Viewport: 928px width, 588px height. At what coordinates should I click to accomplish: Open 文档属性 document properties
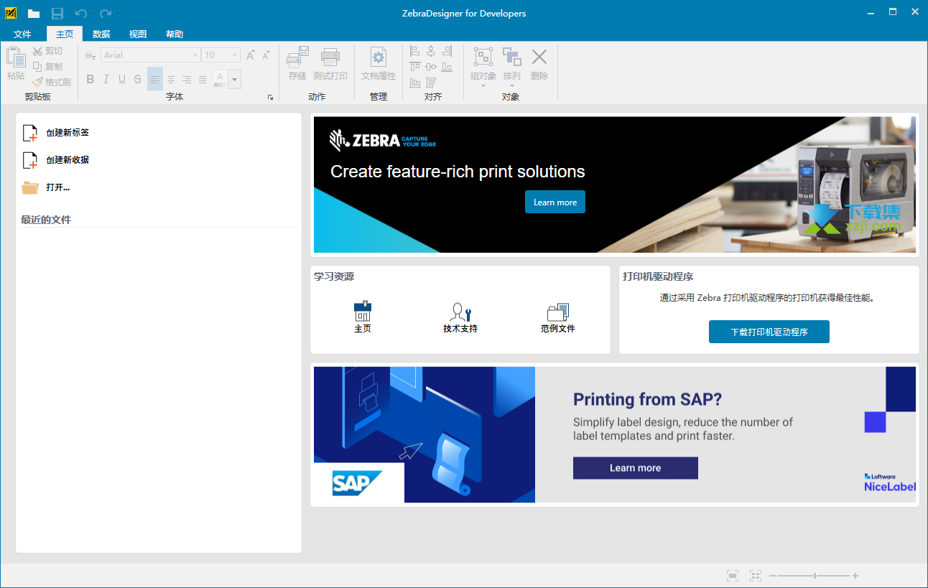coord(379,64)
